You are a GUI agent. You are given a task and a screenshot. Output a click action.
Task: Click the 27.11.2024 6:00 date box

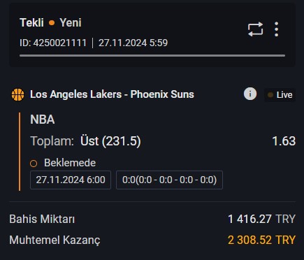click(71, 180)
